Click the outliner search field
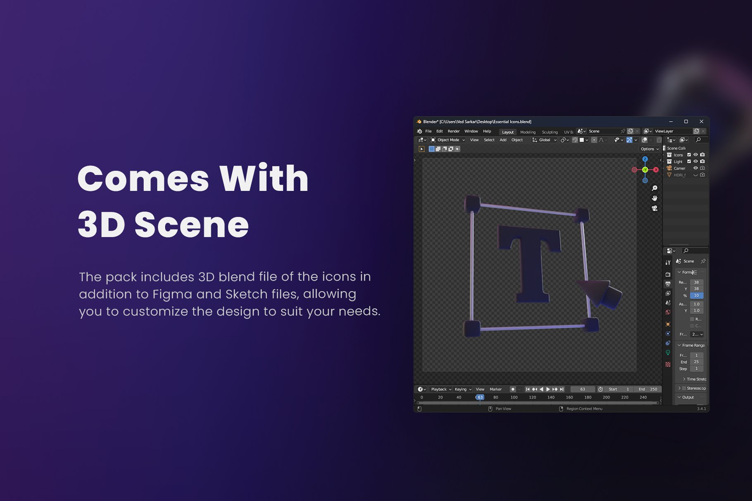Screen dimensions: 752x501 tap(701, 140)
